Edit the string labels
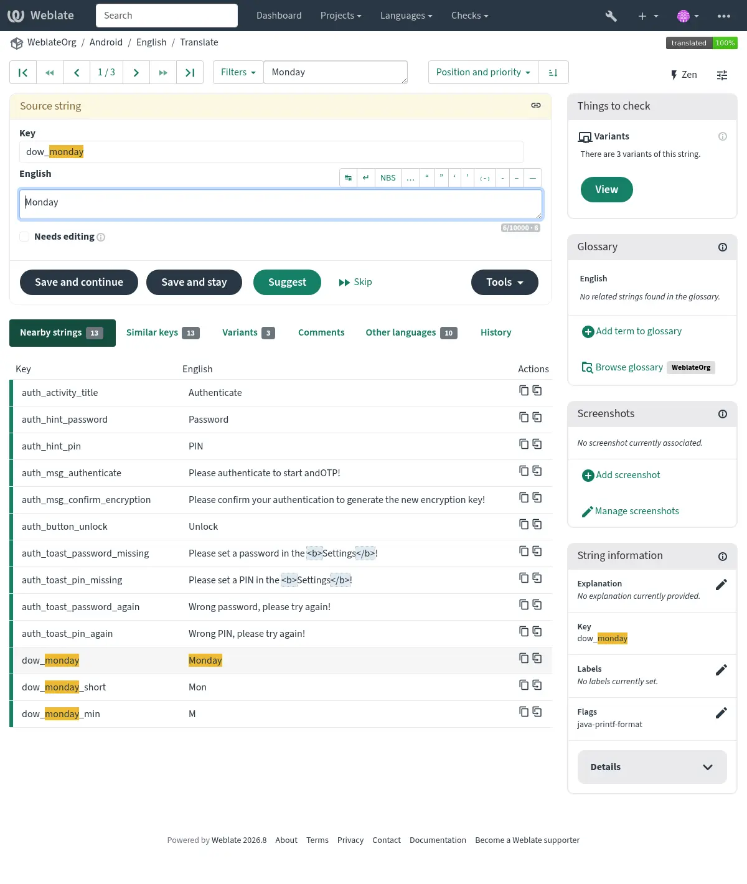Viewport: 747px width, 884px height. coord(721,670)
